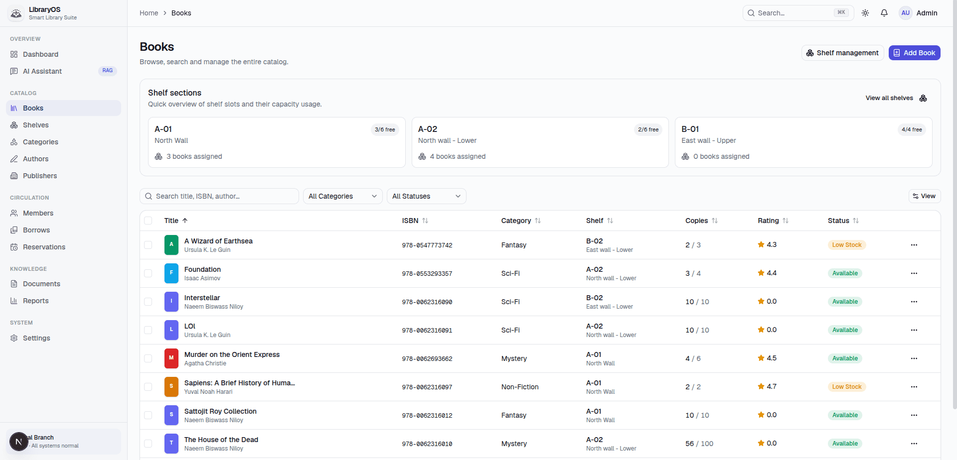Image resolution: width=957 pixels, height=460 pixels.
Task: Sort by Rating column arrows
Action: pyautogui.click(x=786, y=221)
